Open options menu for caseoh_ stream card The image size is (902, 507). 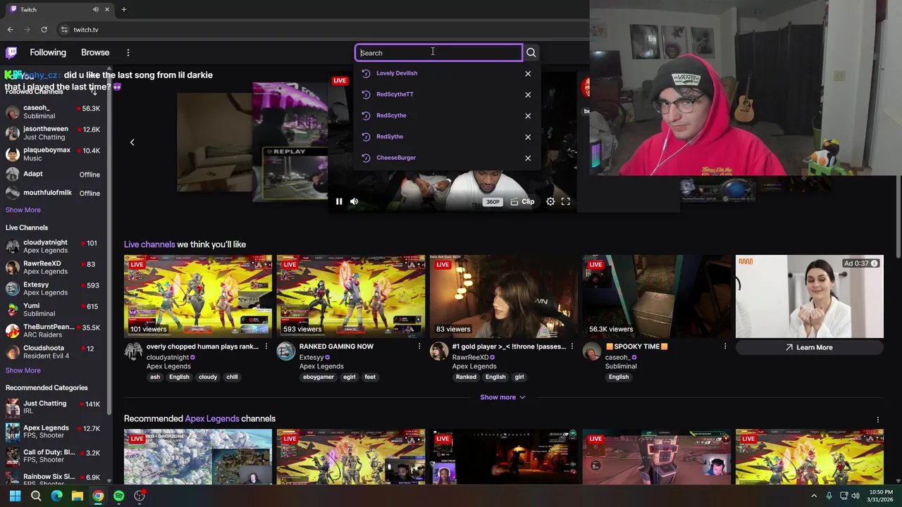point(724,346)
